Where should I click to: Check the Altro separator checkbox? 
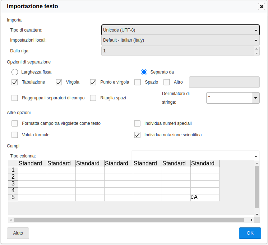[167, 82]
